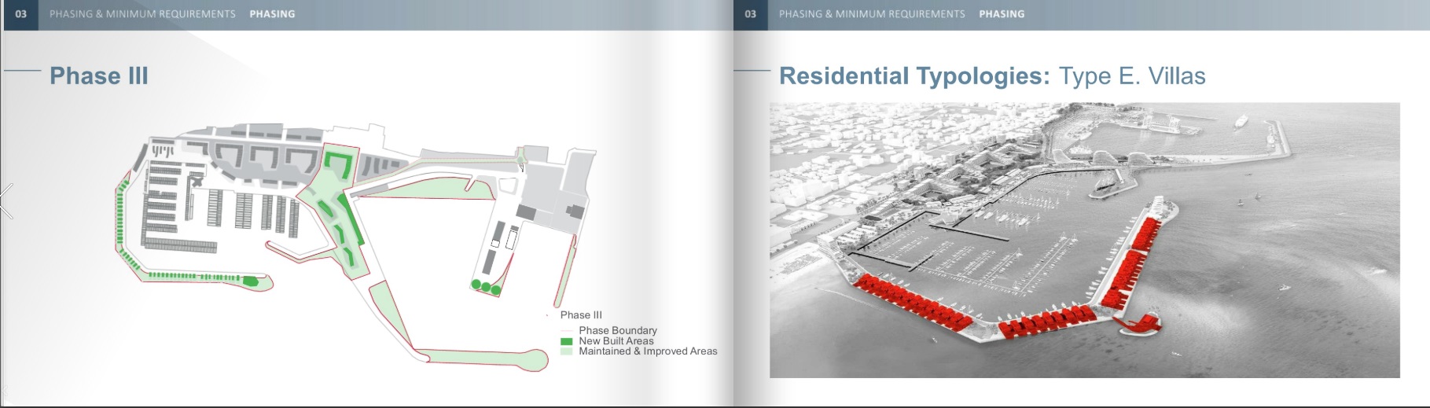Click the Maintained & Improved Areas legend label
This screenshot has width=1430, height=408.
(x=648, y=351)
